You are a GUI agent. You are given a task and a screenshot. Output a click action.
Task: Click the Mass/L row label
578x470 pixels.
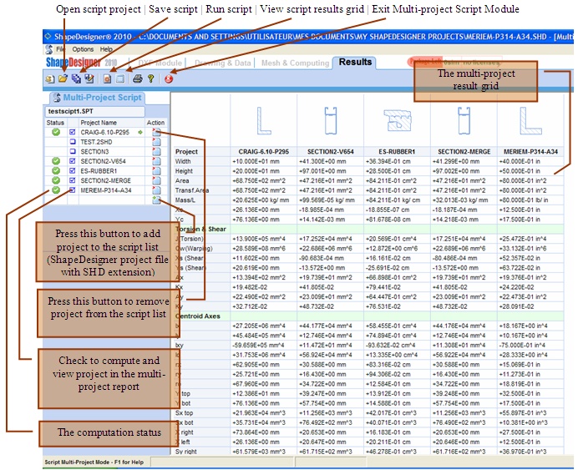185,200
